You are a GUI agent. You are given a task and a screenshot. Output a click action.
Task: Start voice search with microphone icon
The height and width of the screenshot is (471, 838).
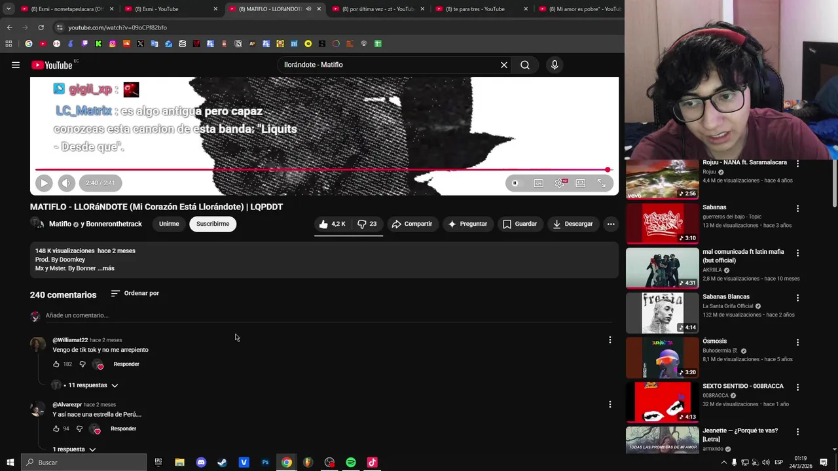tap(555, 65)
